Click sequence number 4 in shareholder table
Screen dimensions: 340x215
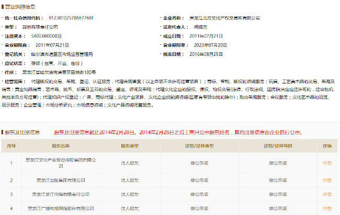tap(12, 209)
